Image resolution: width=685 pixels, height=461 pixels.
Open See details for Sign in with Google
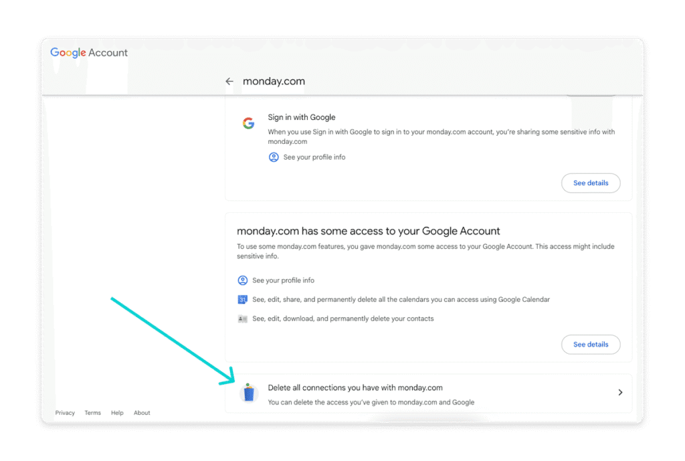coord(591,183)
